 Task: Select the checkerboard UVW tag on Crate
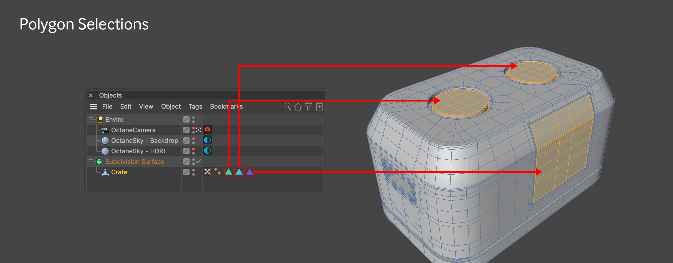(207, 172)
